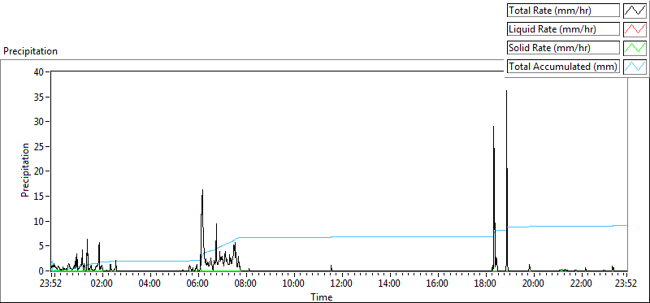Image resolution: width=650 pixels, height=303 pixels.
Task: Click the rate peak just after 06:00
Action: (x=202, y=190)
